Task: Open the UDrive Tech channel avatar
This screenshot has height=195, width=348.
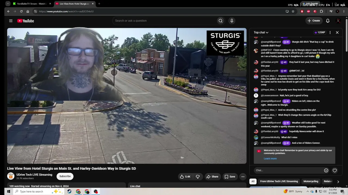Action: pos(11,176)
